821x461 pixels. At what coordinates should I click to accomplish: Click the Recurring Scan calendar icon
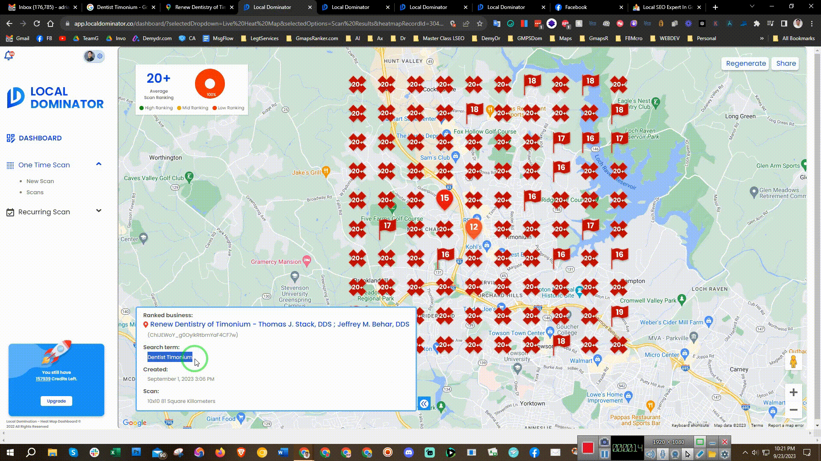(x=11, y=211)
